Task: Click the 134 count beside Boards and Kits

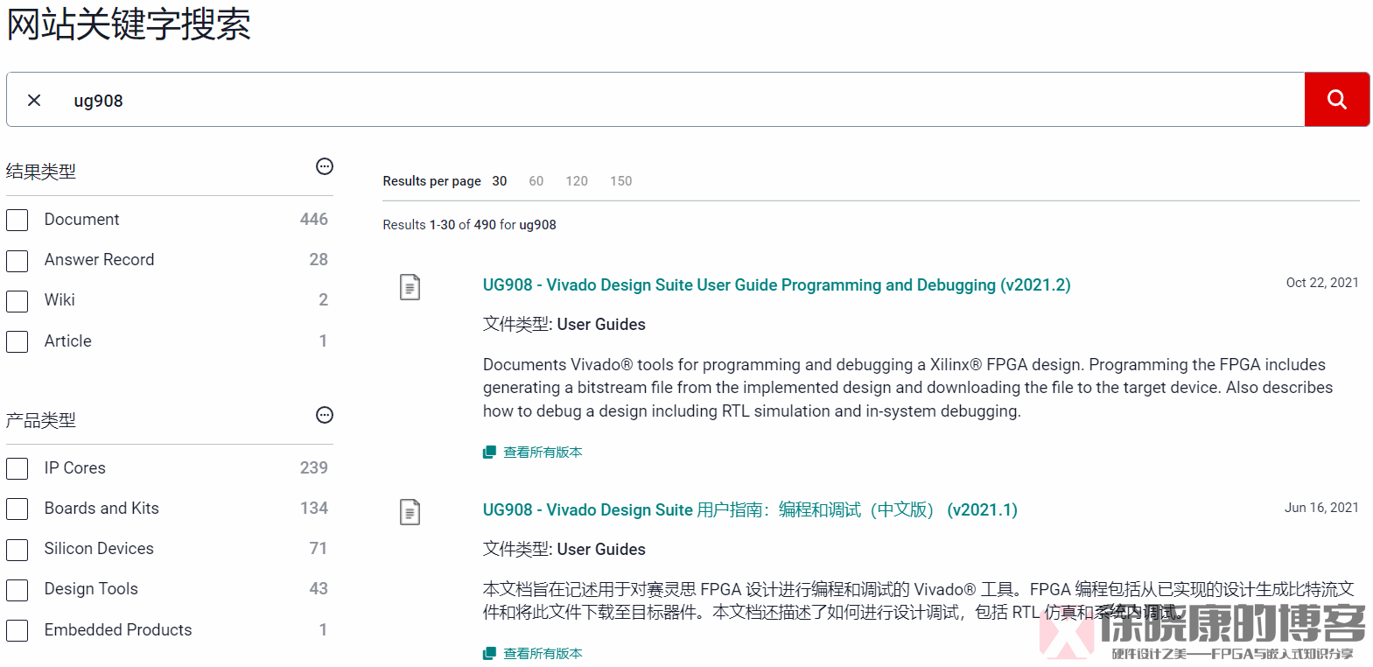Action: pyautogui.click(x=314, y=509)
